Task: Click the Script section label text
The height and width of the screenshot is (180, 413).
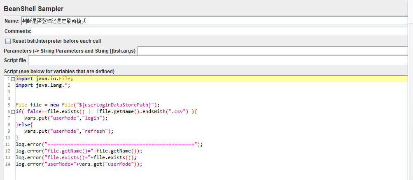Action: tap(59, 71)
